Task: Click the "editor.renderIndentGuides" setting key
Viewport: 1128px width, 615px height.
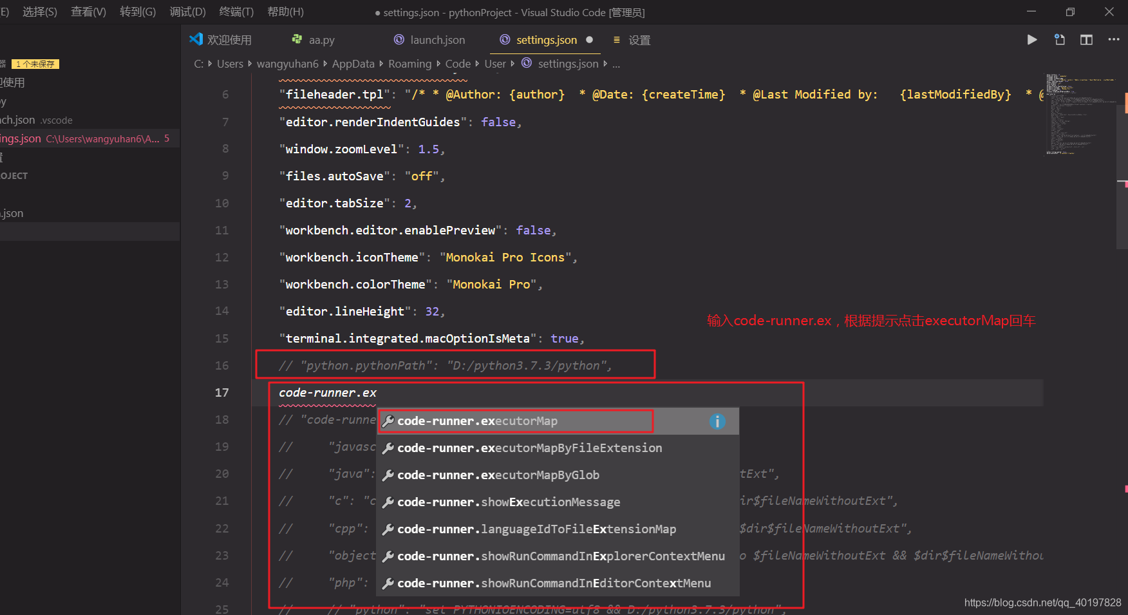Action: pyautogui.click(x=373, y=122)
